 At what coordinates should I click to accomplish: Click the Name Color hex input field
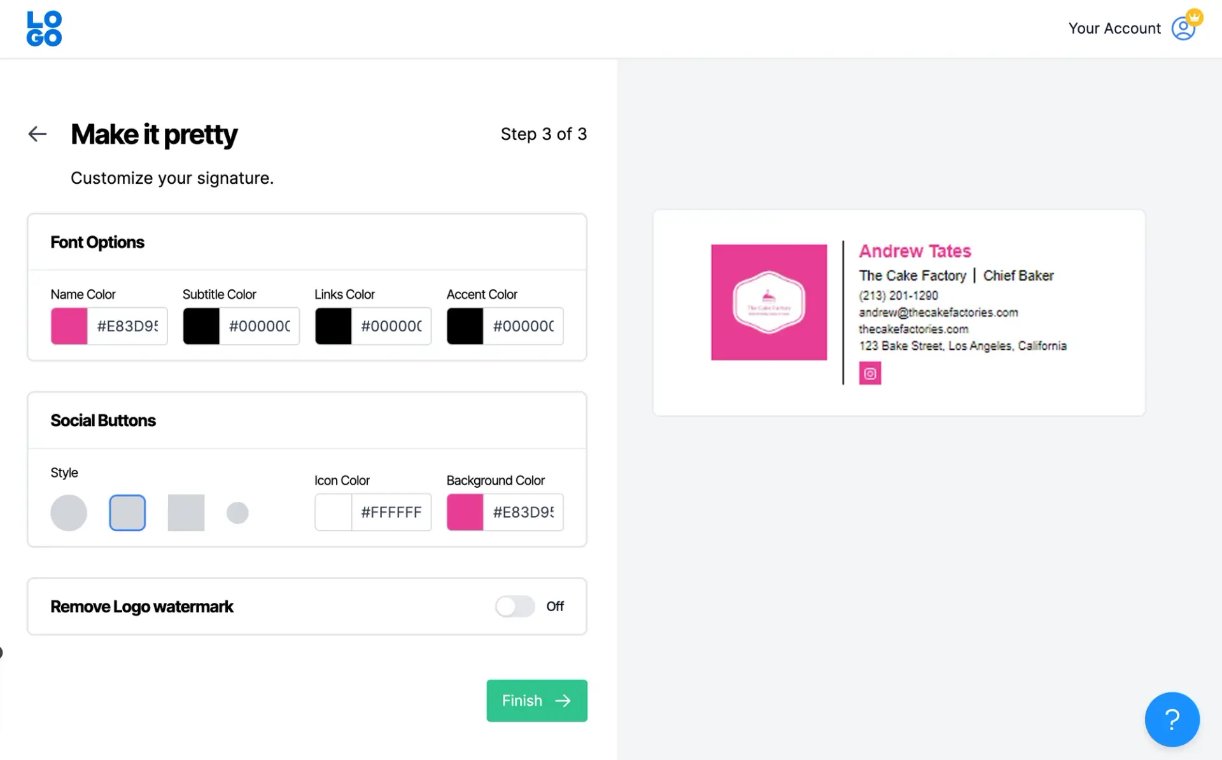(127, 326)
